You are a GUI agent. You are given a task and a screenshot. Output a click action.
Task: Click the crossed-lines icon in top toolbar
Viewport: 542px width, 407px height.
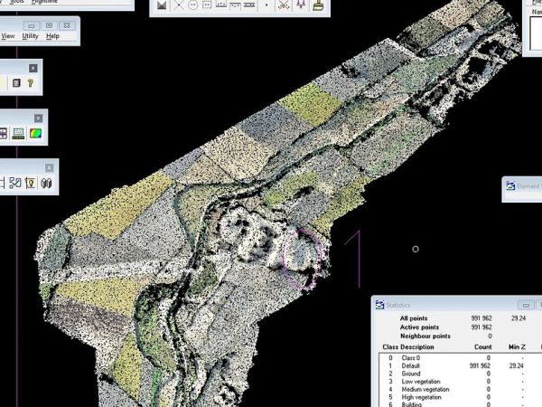pos(181,5)
